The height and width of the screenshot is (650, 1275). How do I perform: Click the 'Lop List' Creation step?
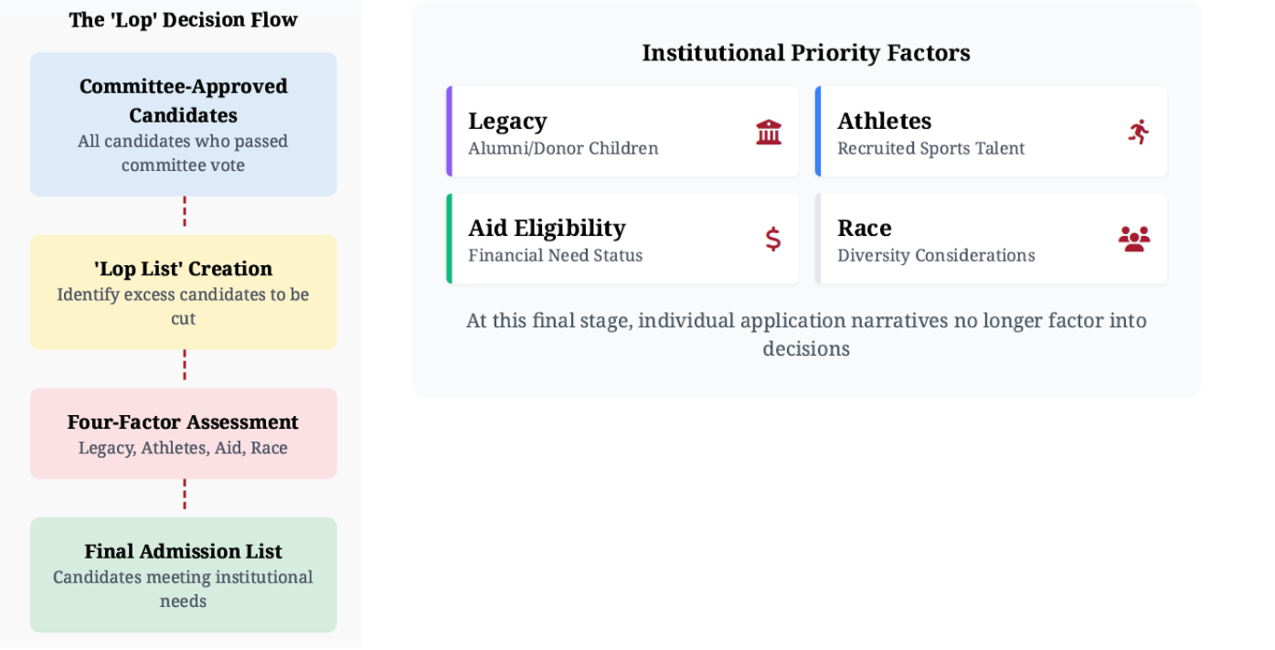click(184, 293)
